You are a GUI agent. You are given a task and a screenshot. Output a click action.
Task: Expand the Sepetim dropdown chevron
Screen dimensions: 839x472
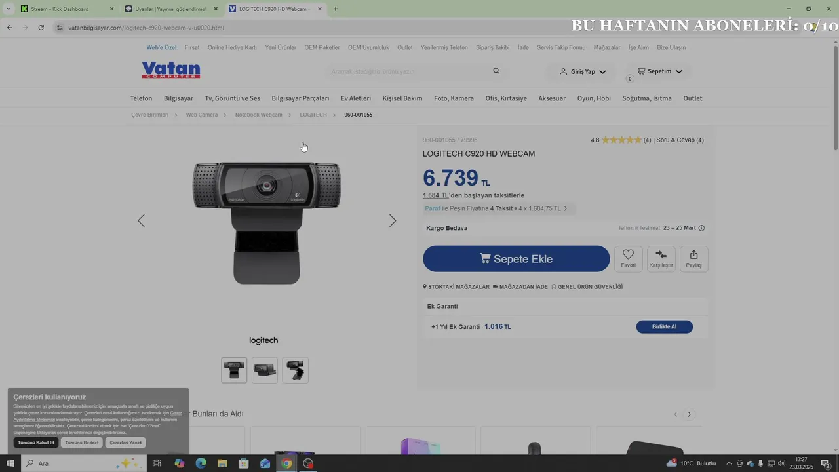(679, 71)
